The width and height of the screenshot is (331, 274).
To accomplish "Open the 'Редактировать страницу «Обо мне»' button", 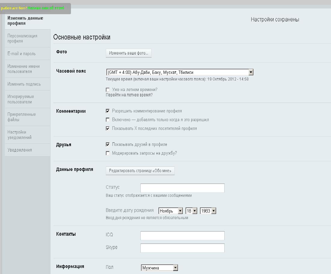I will [140, 171].
